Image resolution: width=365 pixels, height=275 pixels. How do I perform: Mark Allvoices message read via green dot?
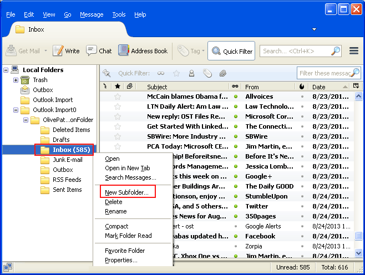236,96
